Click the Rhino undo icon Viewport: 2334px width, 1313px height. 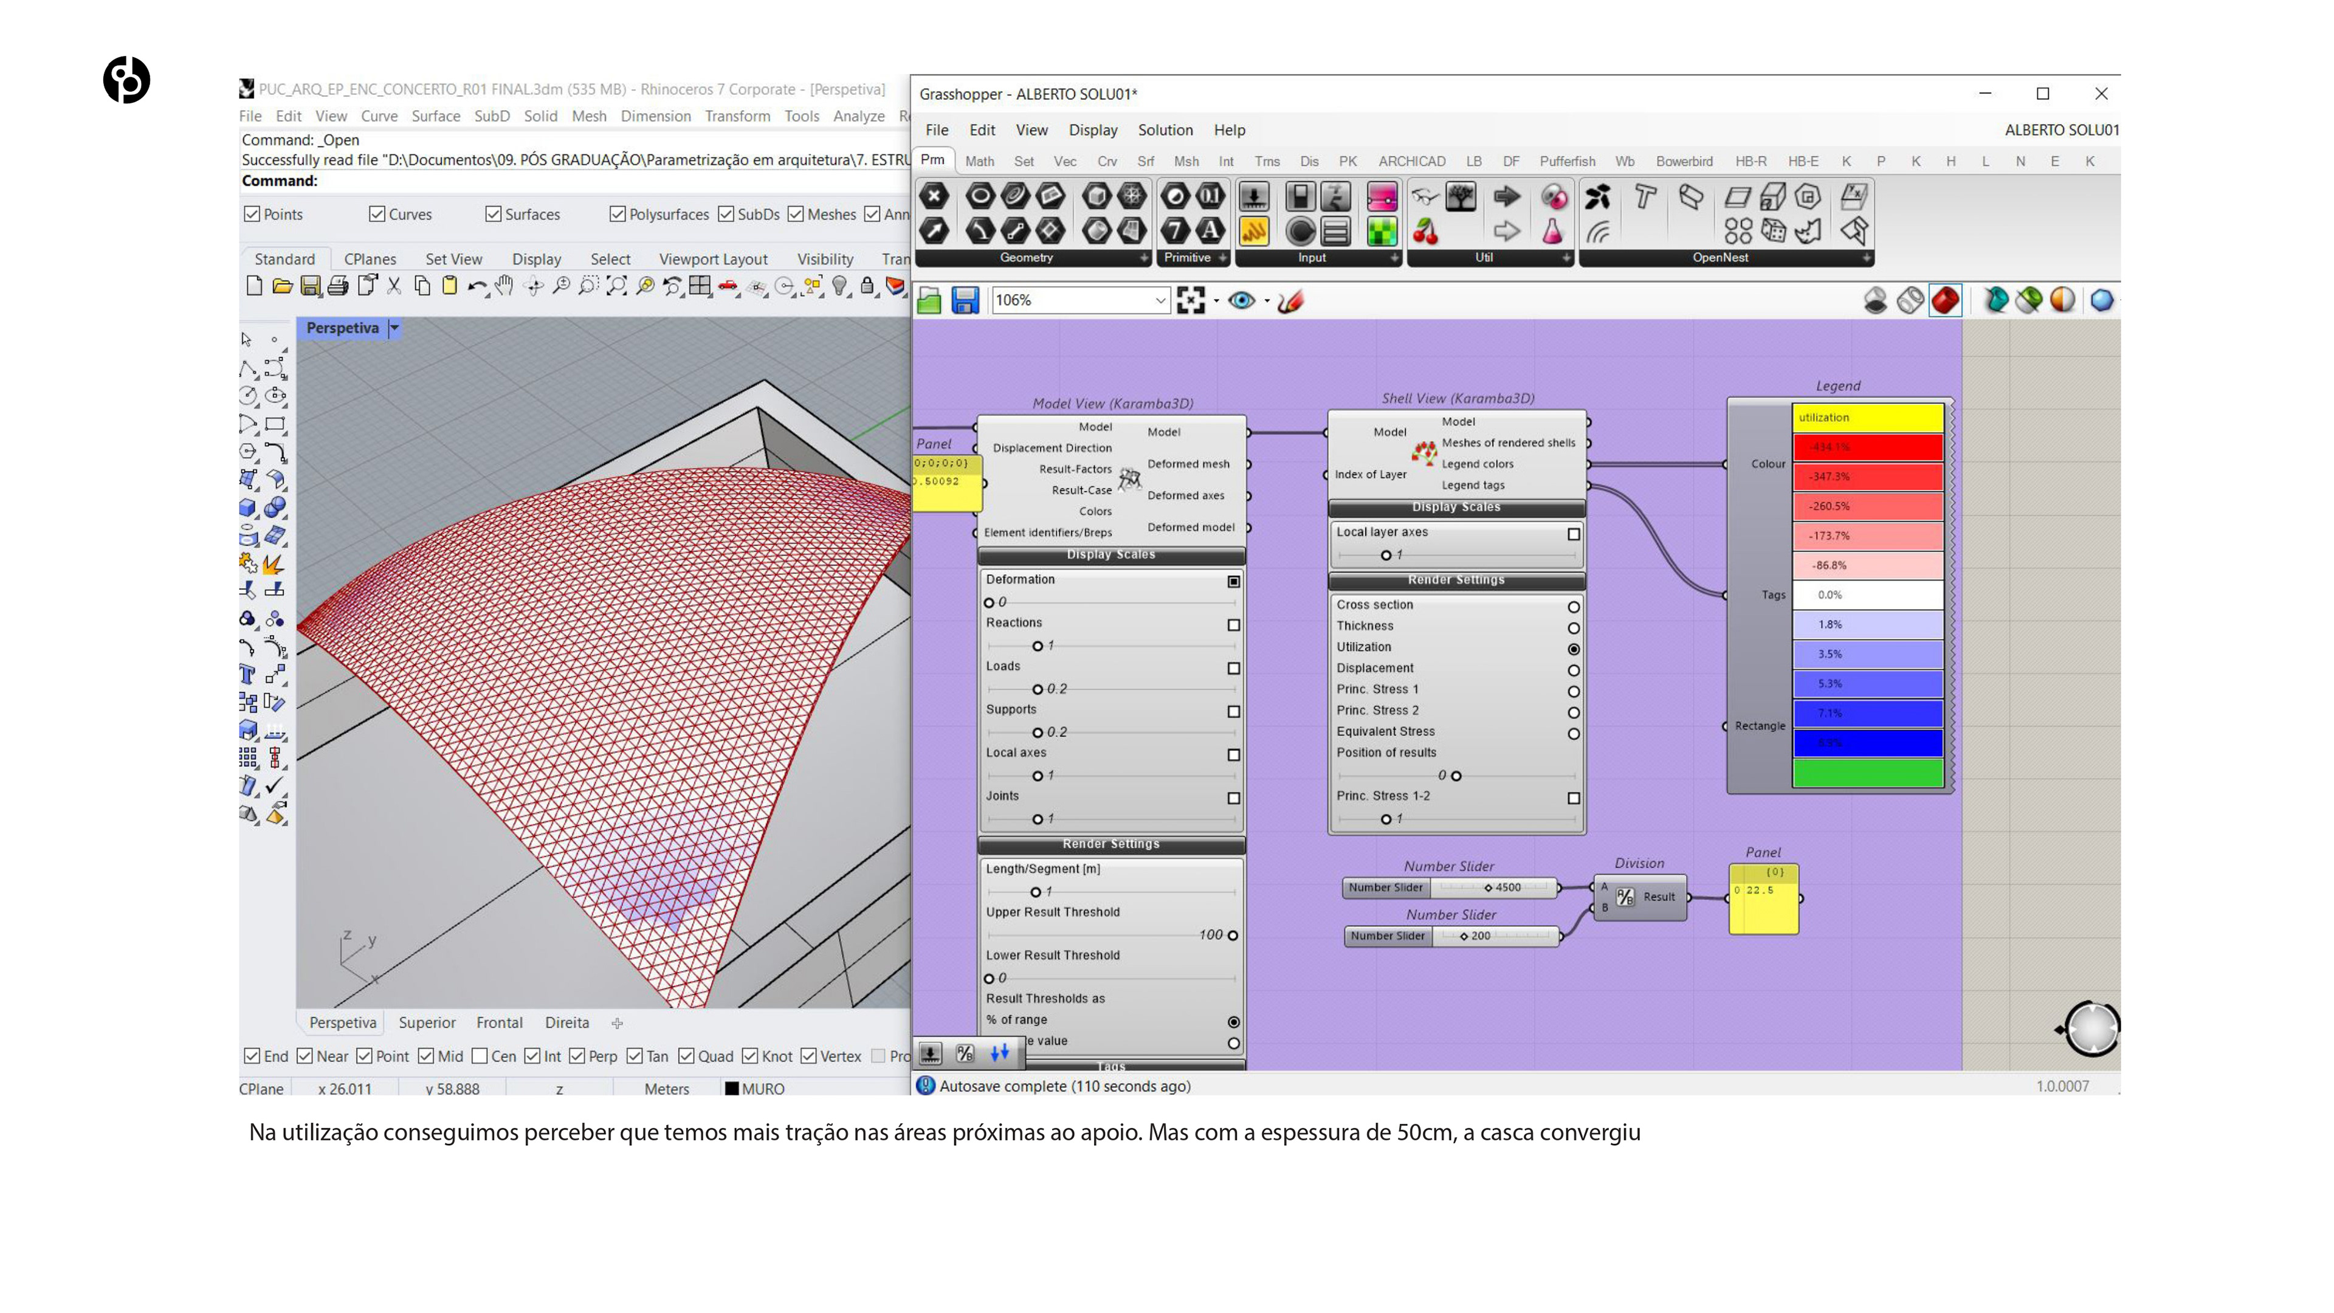coord(476,286)
